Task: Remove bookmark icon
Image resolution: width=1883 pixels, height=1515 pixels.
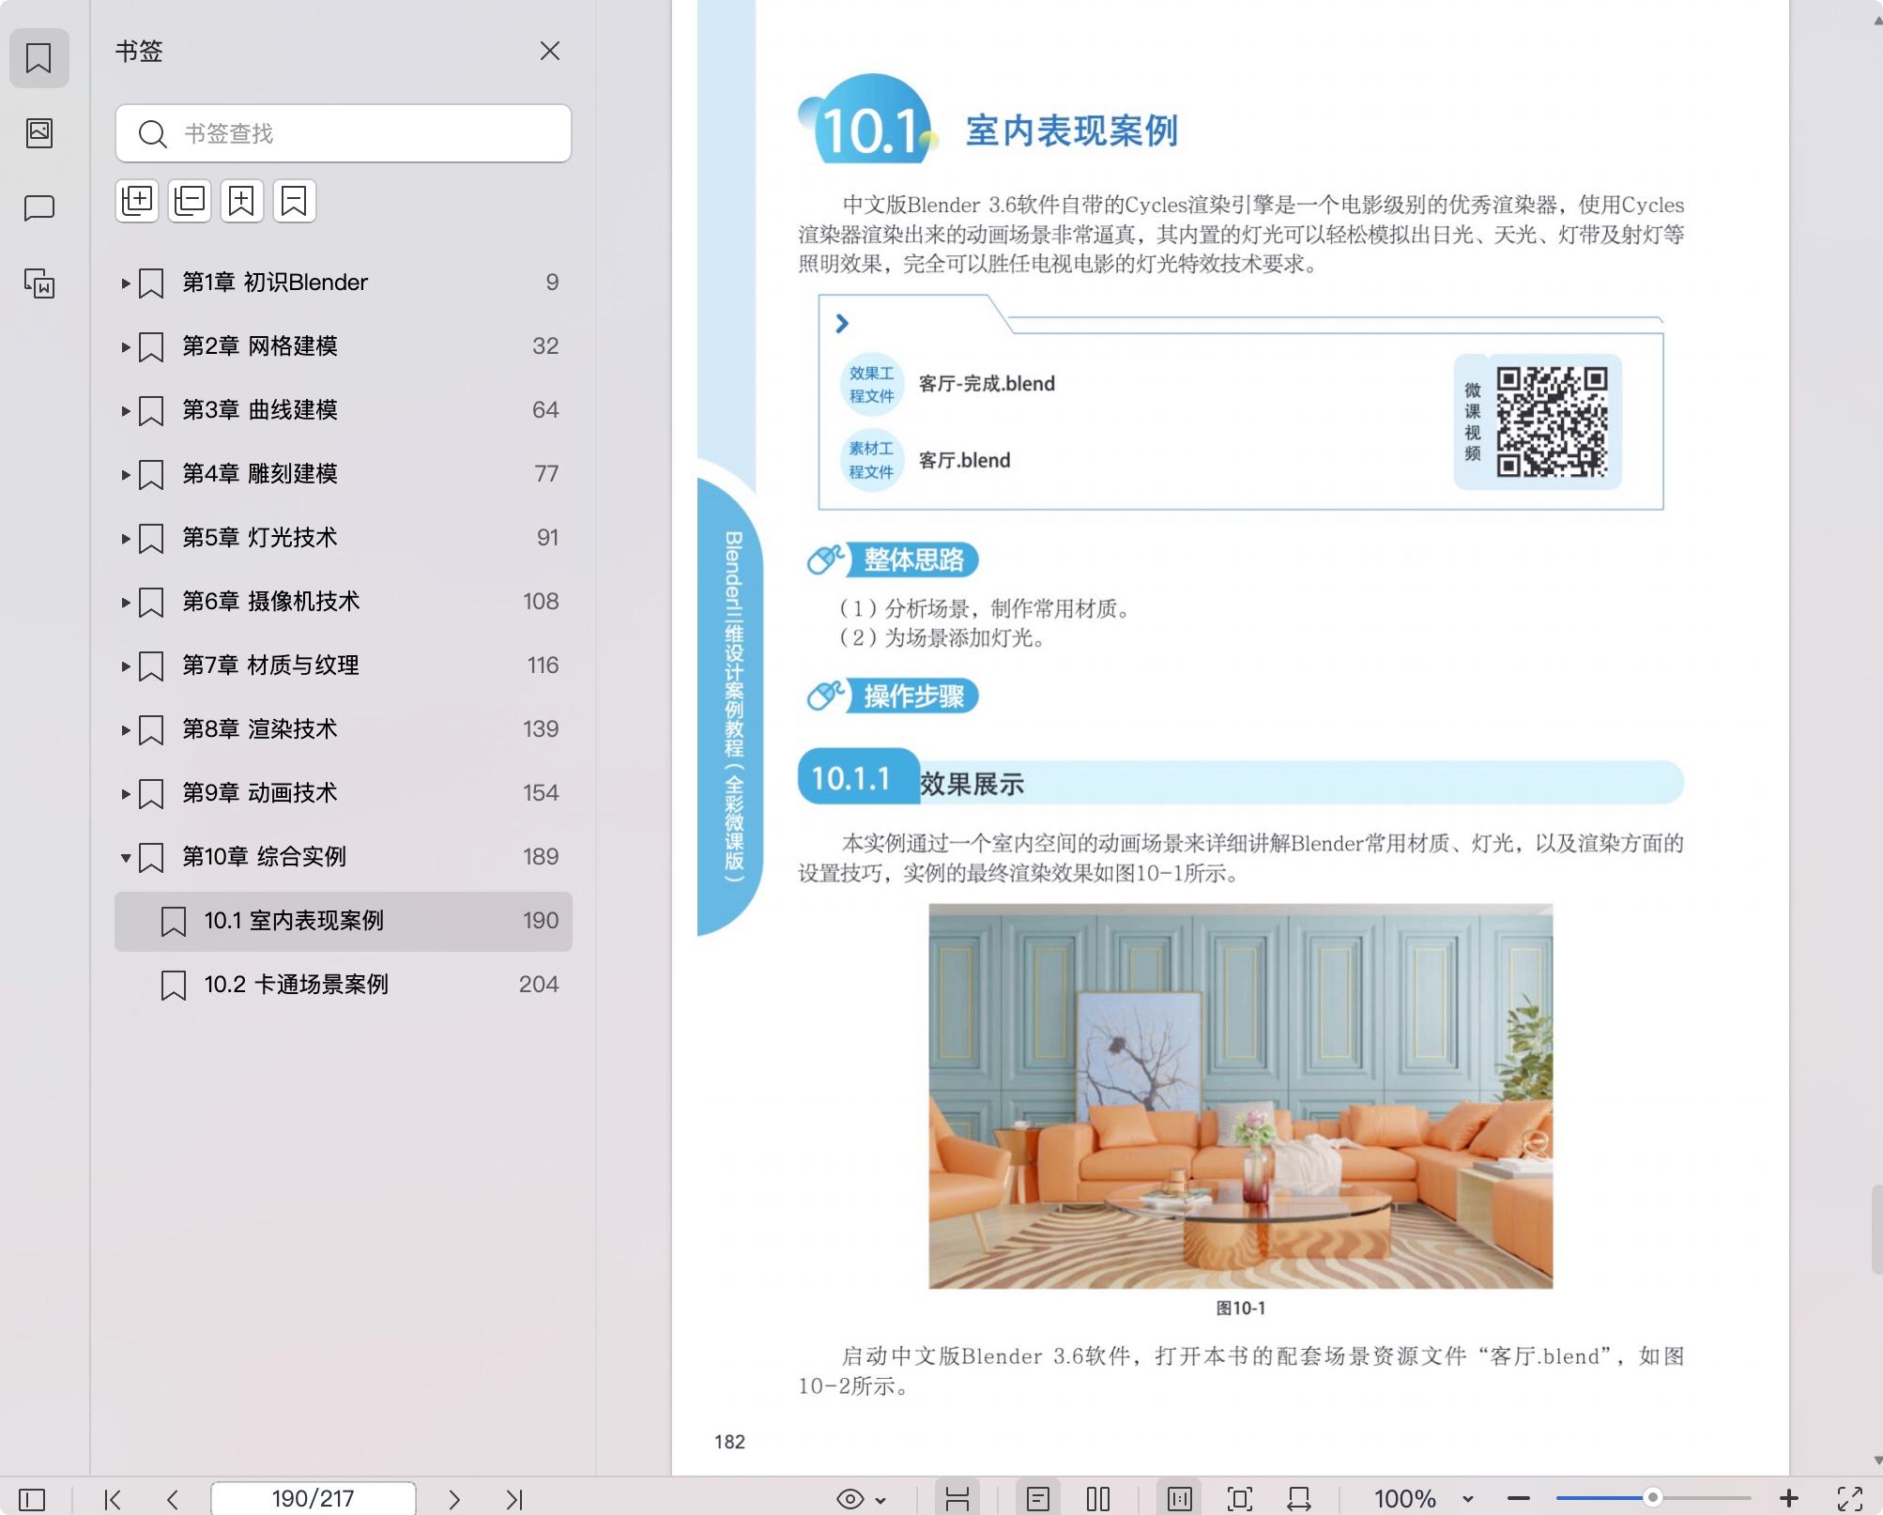Action: 295,201
